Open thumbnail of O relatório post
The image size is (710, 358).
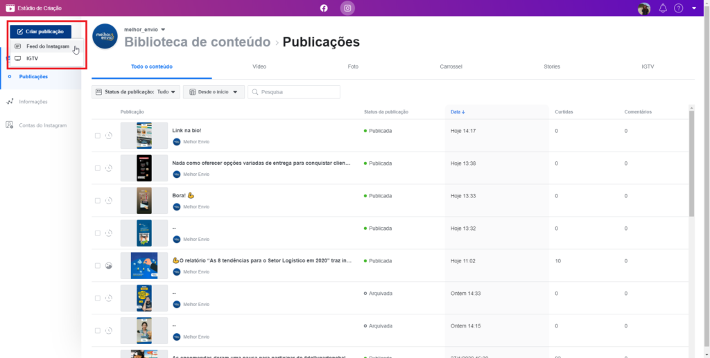point(144,266)
